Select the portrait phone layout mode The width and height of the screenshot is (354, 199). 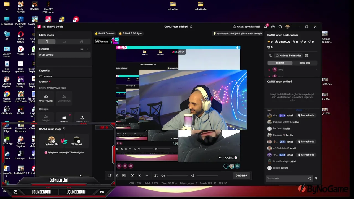(46, 42)
